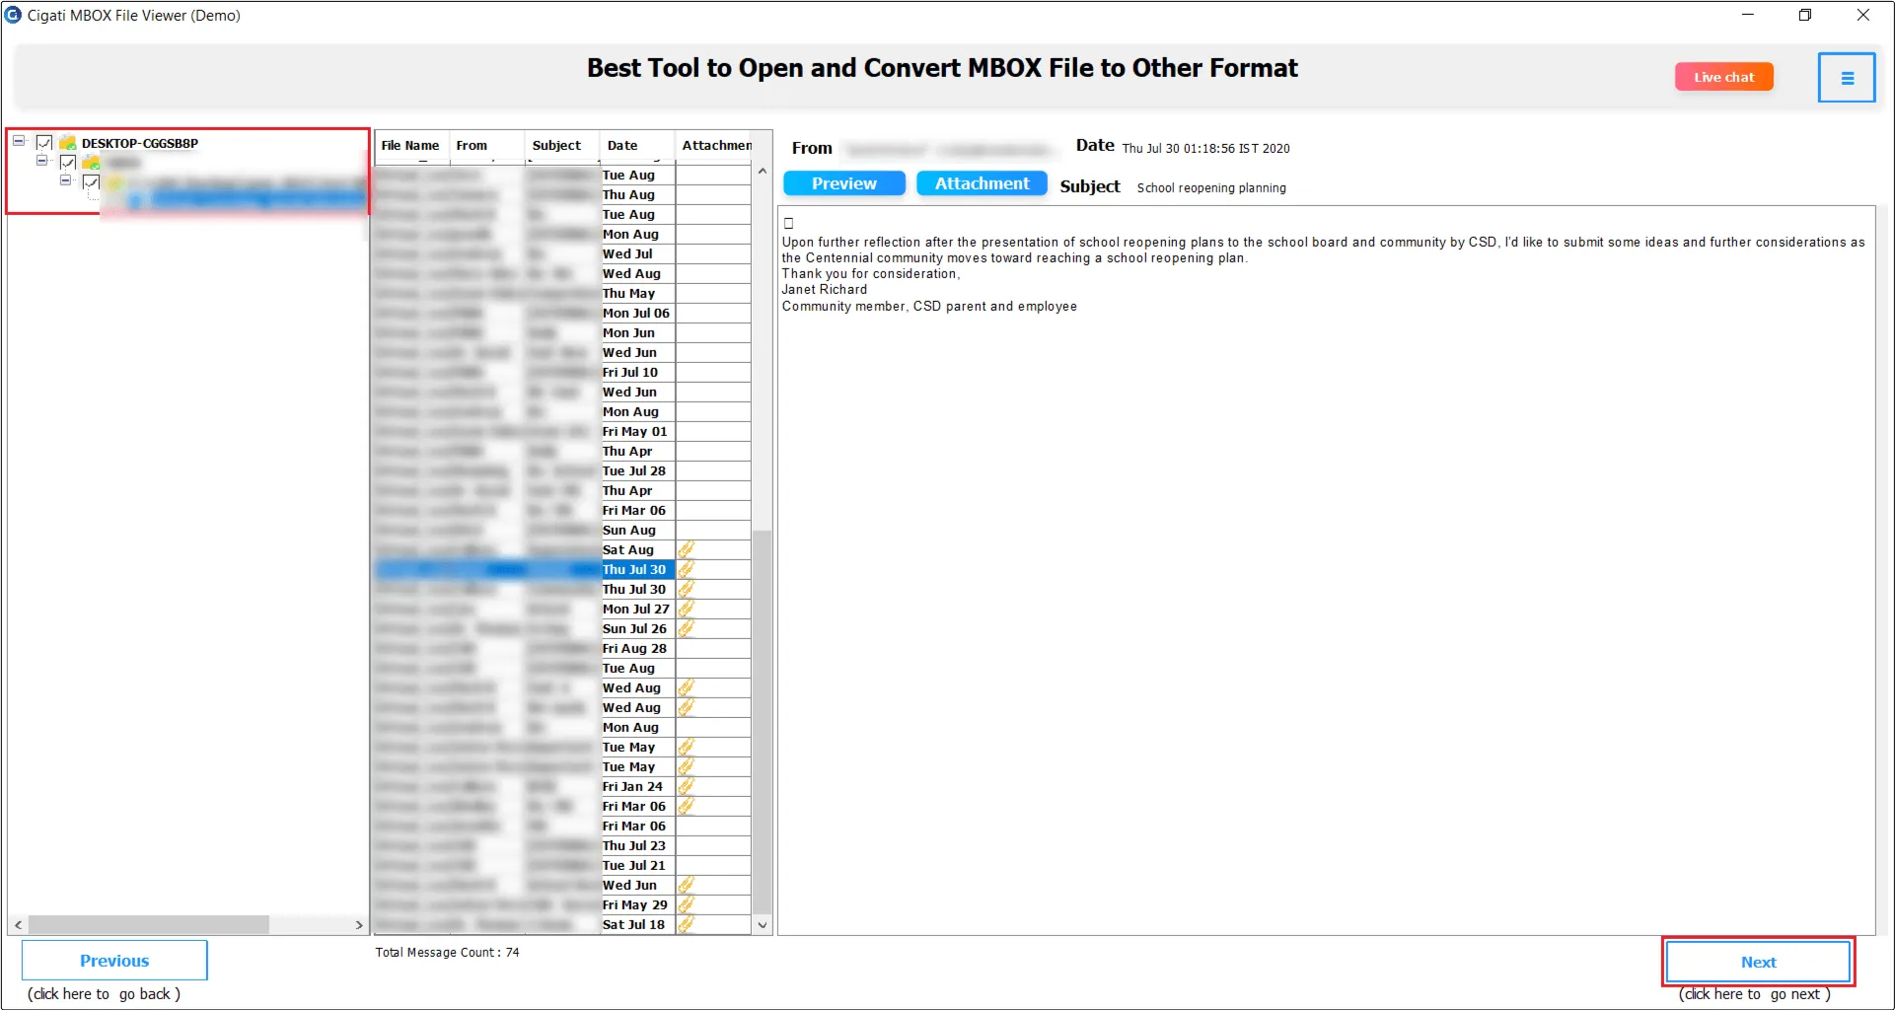Click paperclip icon in Fri Jan 24 row

pos(687,786)
